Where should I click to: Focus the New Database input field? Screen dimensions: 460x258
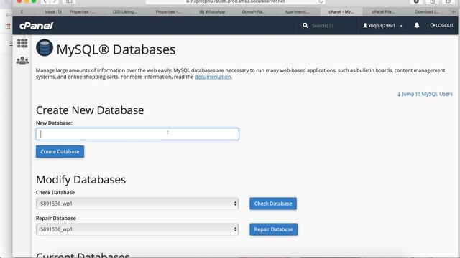[x=137, y=134]
